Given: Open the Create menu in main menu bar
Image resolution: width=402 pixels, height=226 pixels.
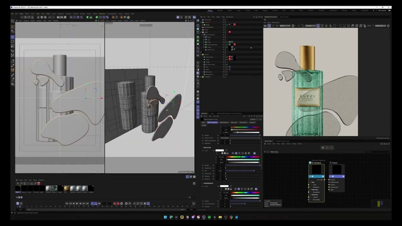Looking at the screenshot, I should click(x=21, y=14).
